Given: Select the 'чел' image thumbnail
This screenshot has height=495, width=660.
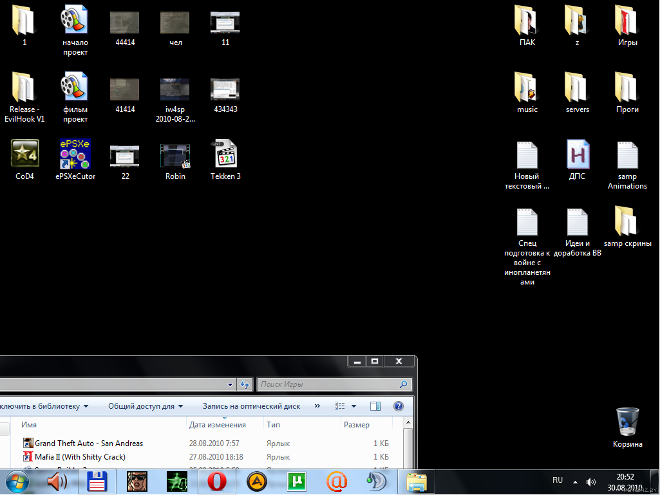Looking at the screenshot, I should click(x=174, y=23).
